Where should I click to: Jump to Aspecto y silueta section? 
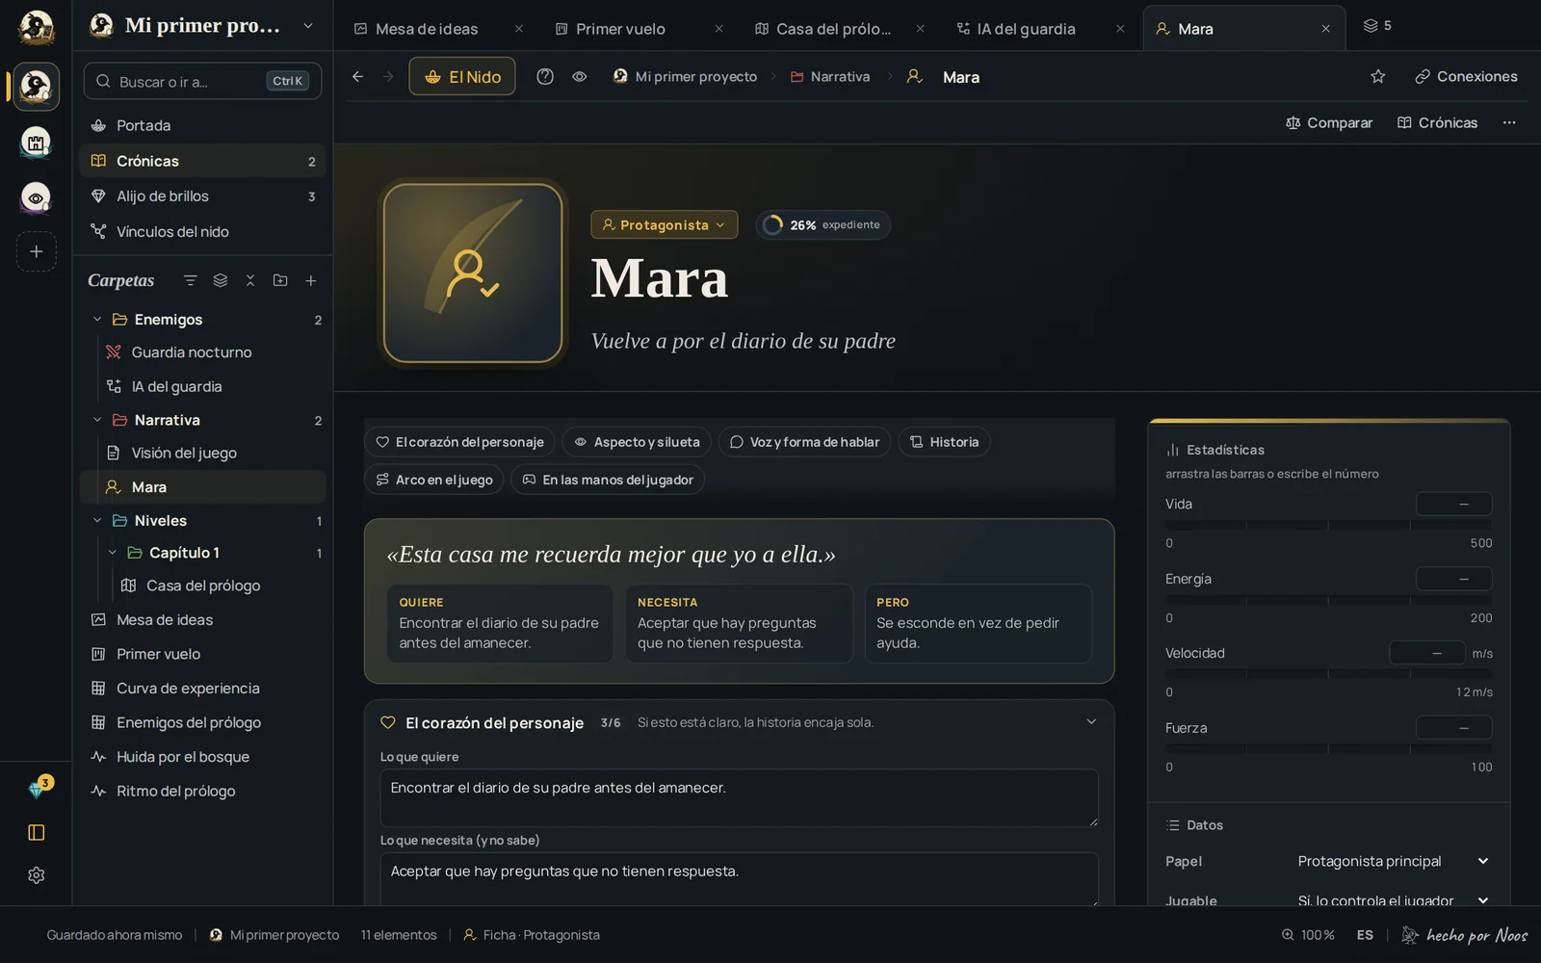637,442
